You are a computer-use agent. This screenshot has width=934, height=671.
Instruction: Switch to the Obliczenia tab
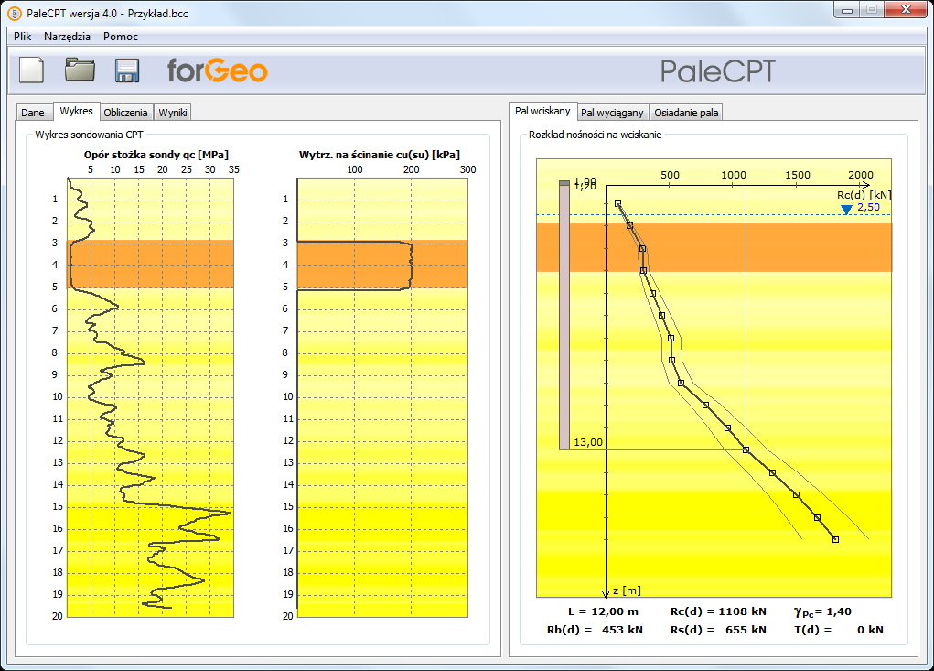(x=125, y=113)
